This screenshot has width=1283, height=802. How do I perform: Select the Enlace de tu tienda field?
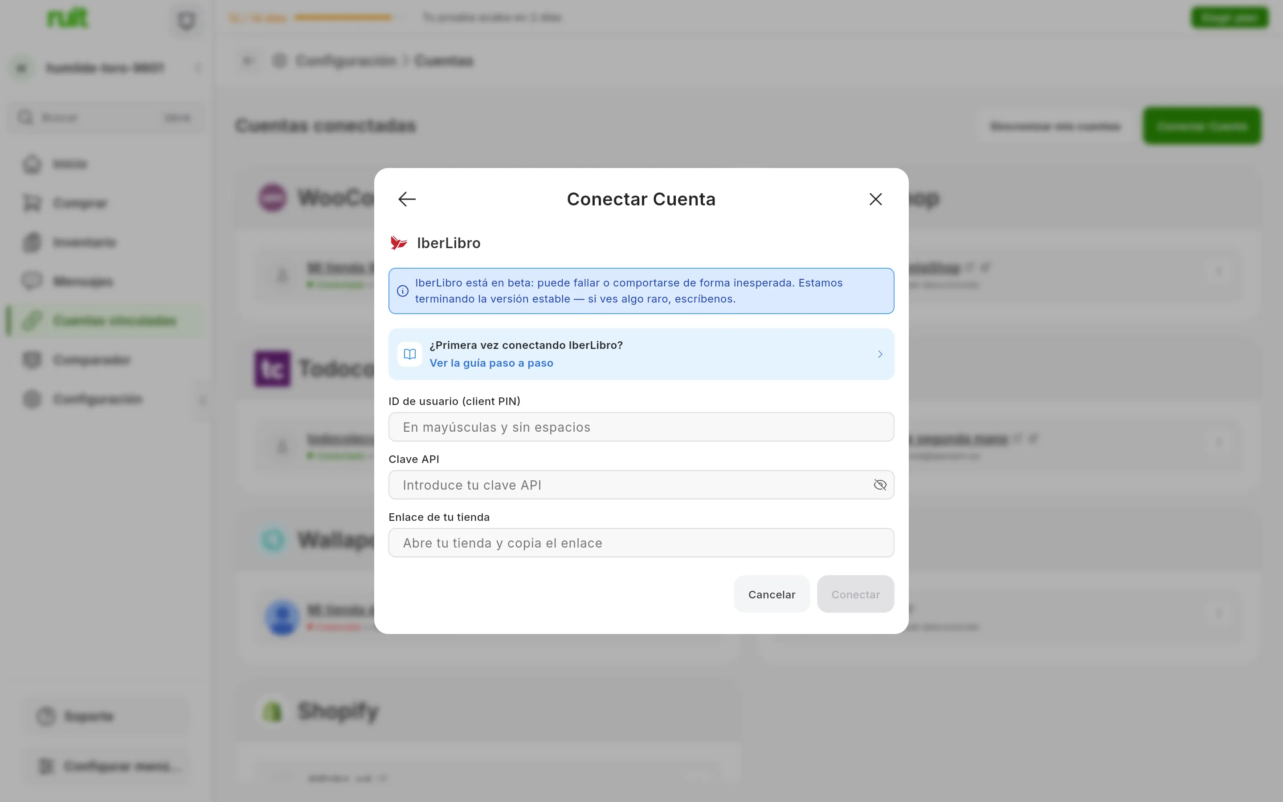(641, 543)
